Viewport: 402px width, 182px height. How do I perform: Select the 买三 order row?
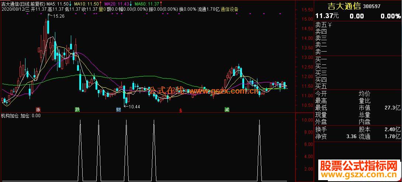click(x=358, y=73)
